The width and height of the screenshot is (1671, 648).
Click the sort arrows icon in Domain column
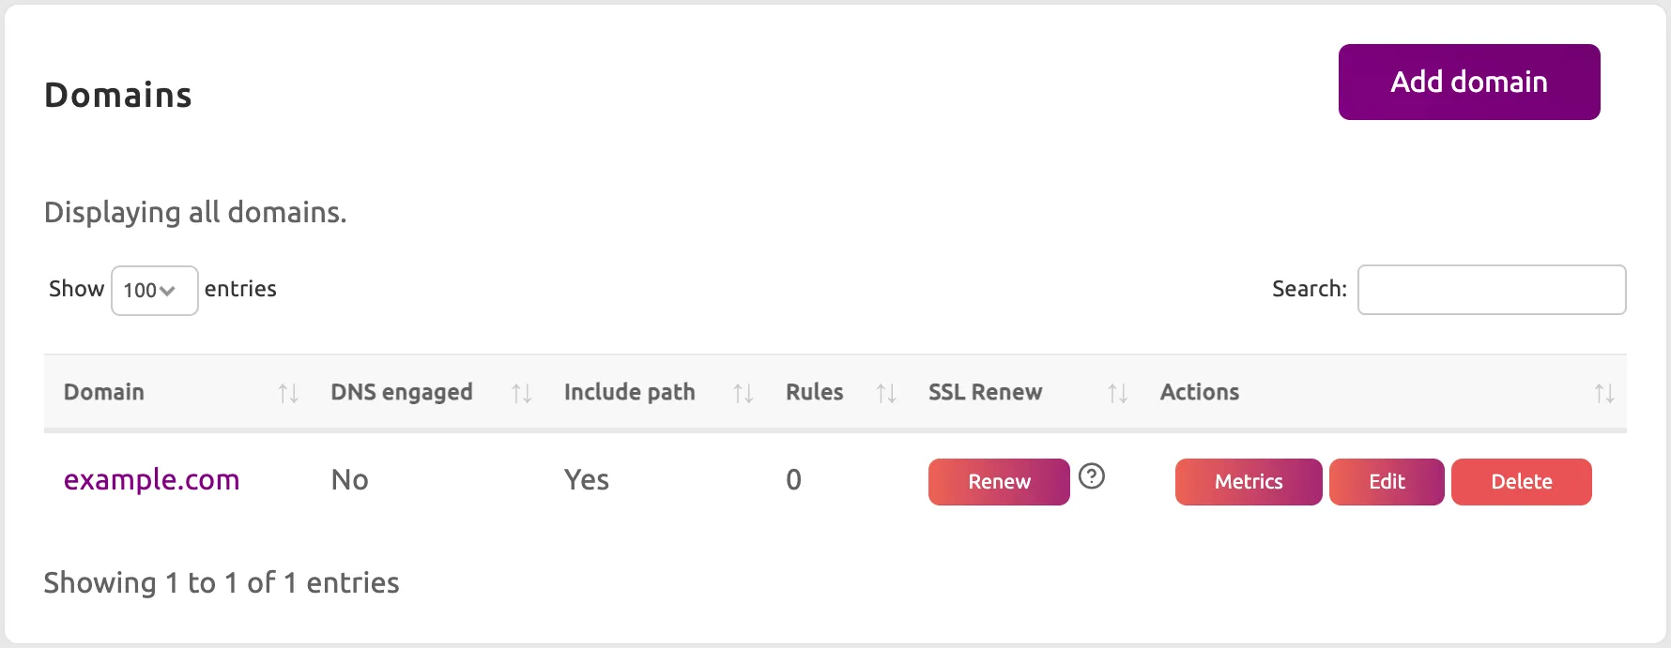[288, 393]
